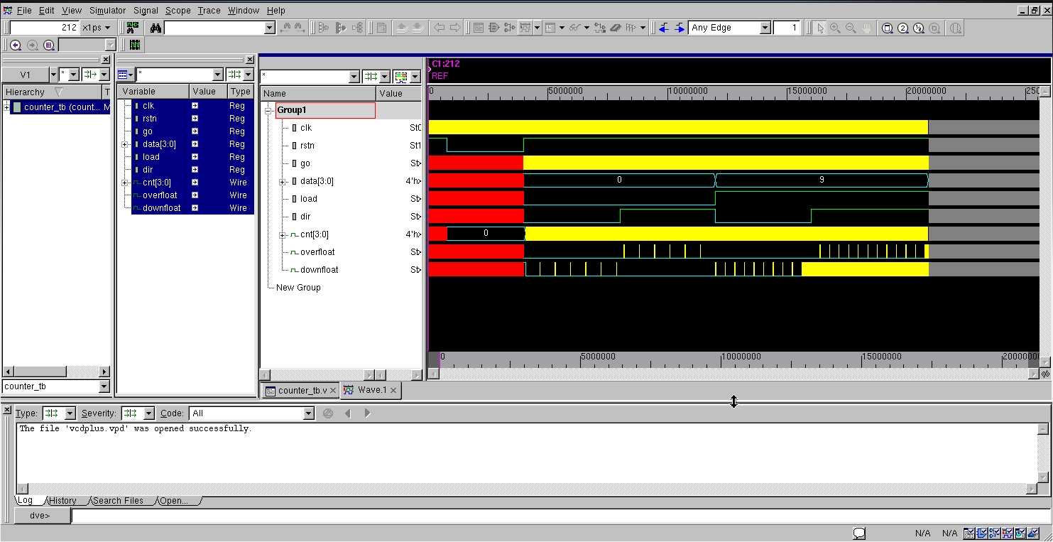The image size is (1053, 542).
Task: Click the blue previous edge arrow
Action: [x=663, y=28]
